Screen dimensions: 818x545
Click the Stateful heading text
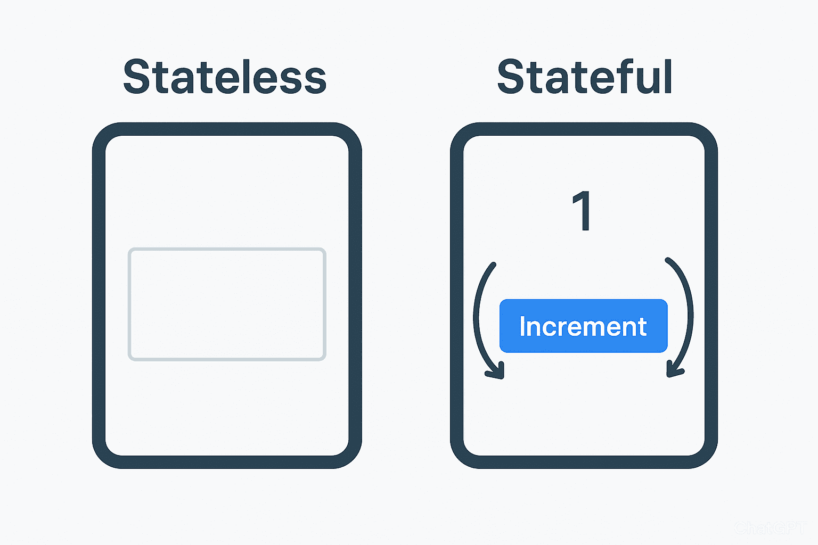pos(584,77)
